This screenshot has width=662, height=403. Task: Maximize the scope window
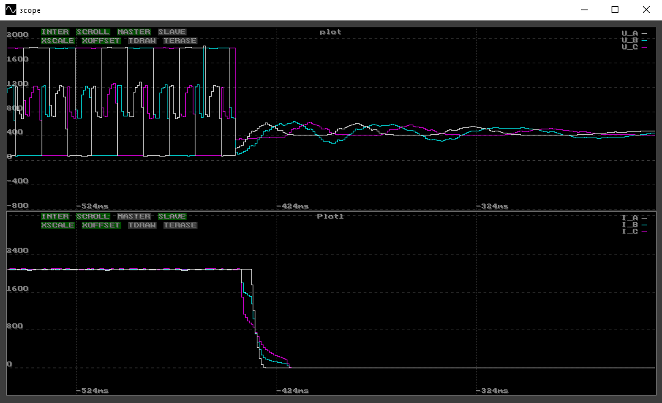click(x=615, y=10)
